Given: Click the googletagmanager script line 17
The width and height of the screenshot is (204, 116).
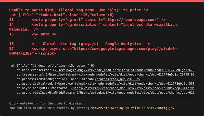Looking at the screenshot, I should point(93,51).
